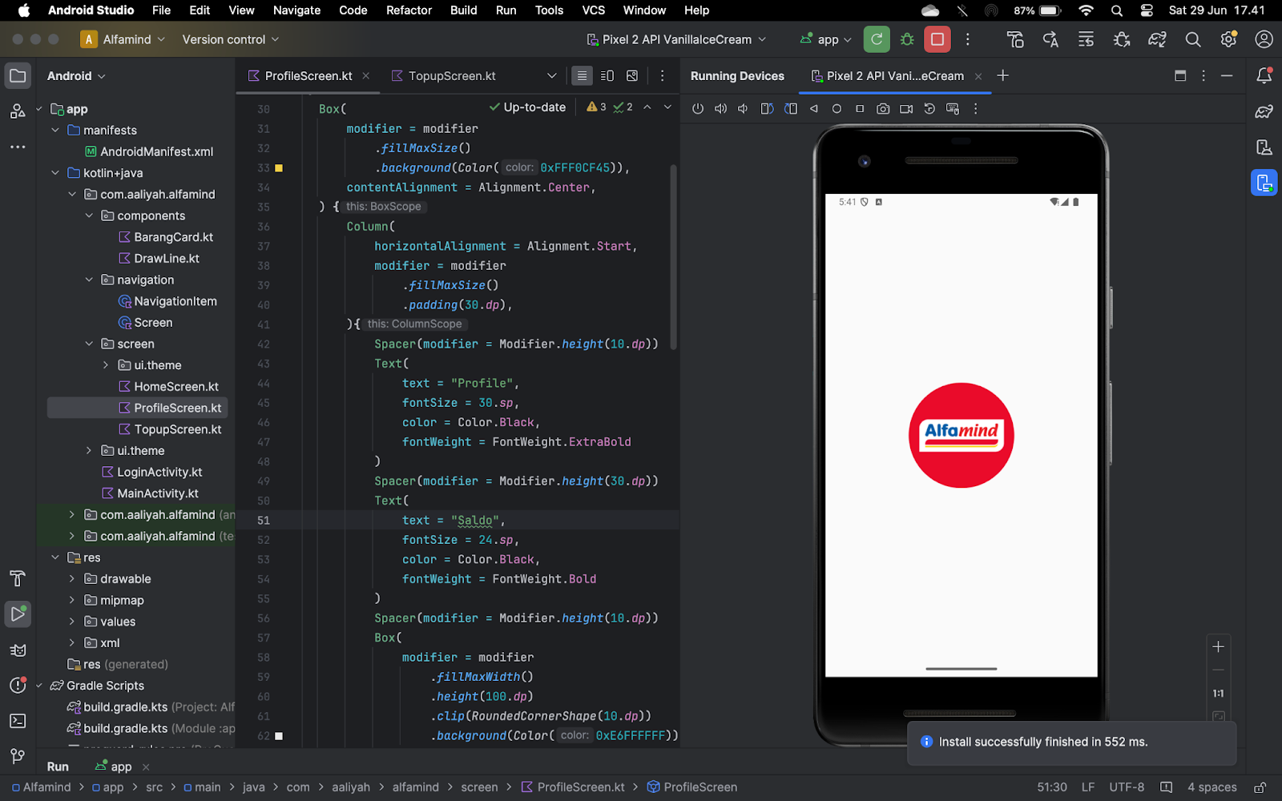Open macOS Control Center icon

pos(1147,10)
